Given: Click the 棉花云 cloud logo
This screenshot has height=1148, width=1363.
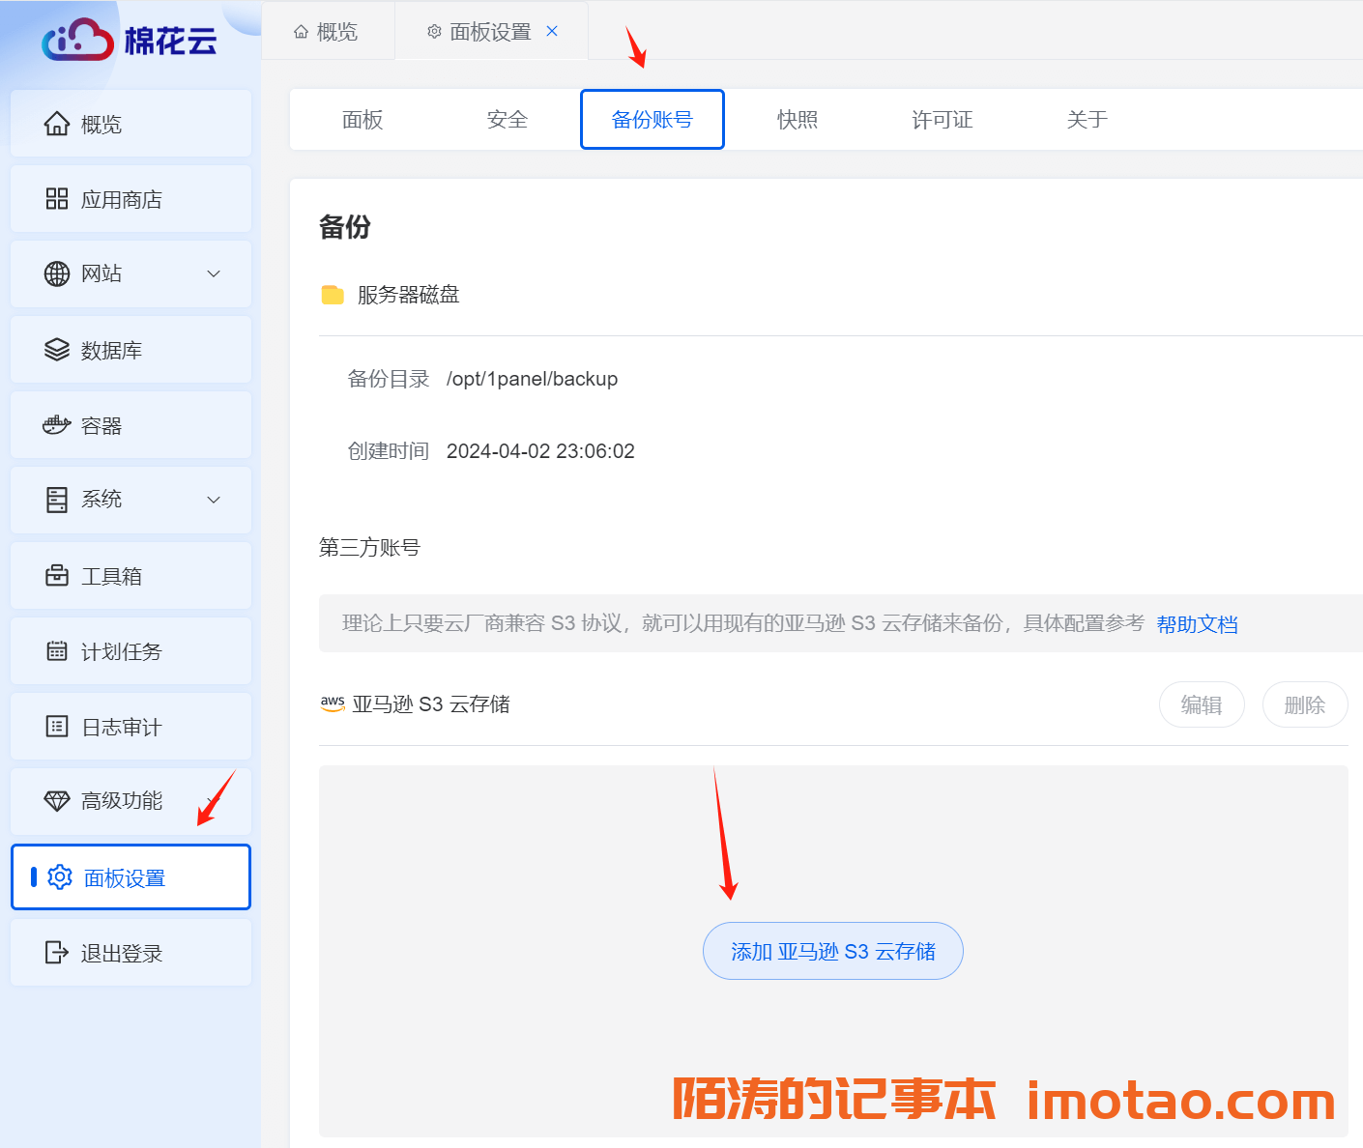Looking at the screenshot, I should pos(77,41).
